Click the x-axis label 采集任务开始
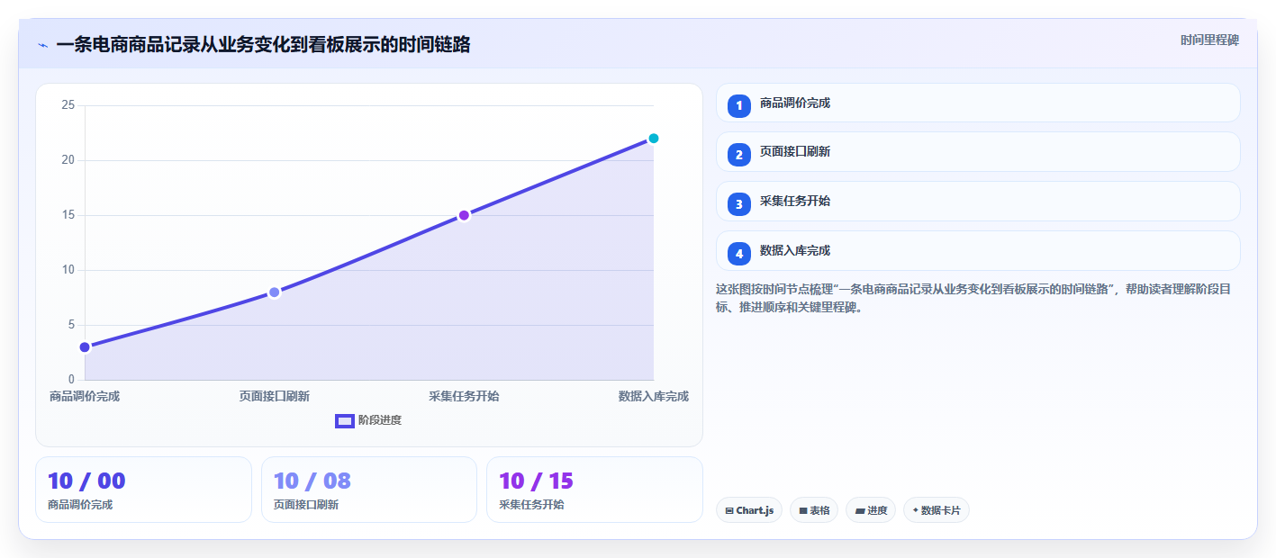The image size is (1276, 558). click(x=464, y=396)
